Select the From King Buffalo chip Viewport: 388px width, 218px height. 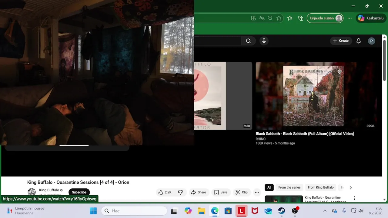321,187
